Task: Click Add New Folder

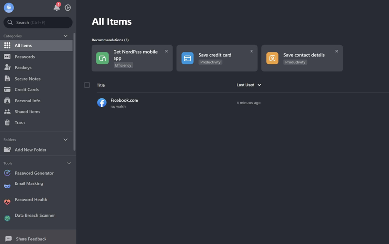Action: pyautogui.click(x=30, y=150)
